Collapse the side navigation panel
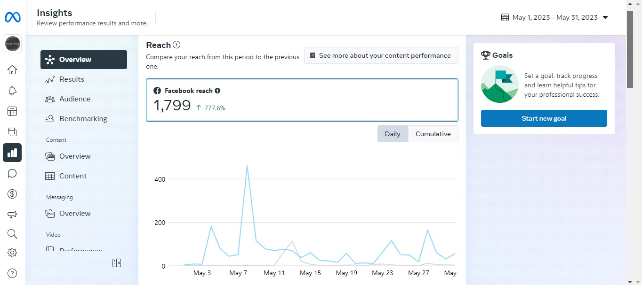The height and width of the screenshot is (285, 642). pos(117,263)
